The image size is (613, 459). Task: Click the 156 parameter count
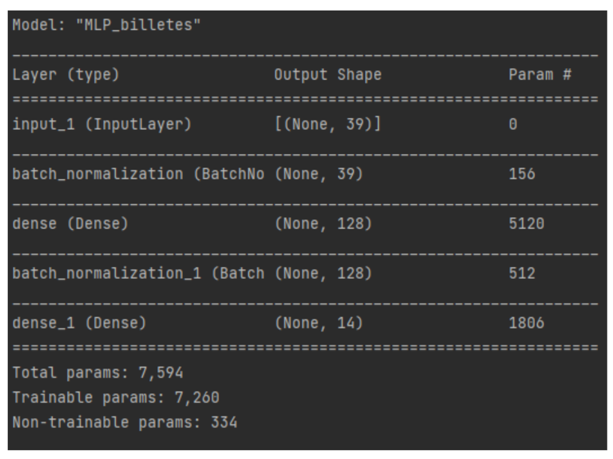pyautogui.click(x=522, y=174)
